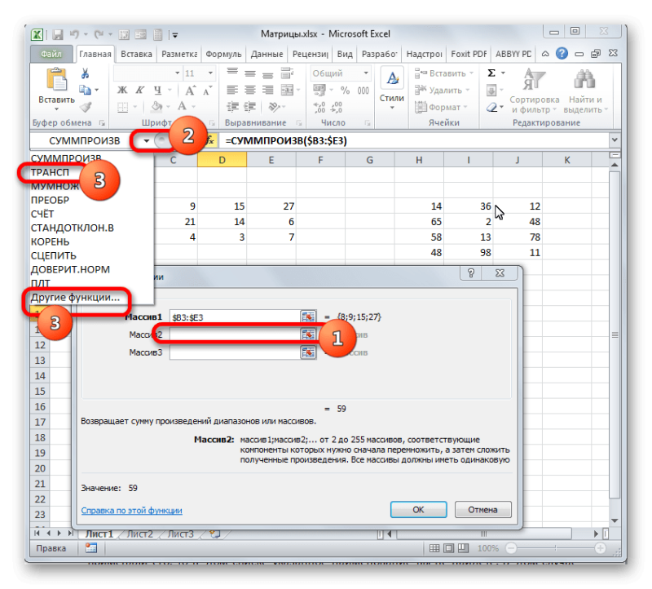
Task: Click the Массив2 input field
Action: (235, 334)
